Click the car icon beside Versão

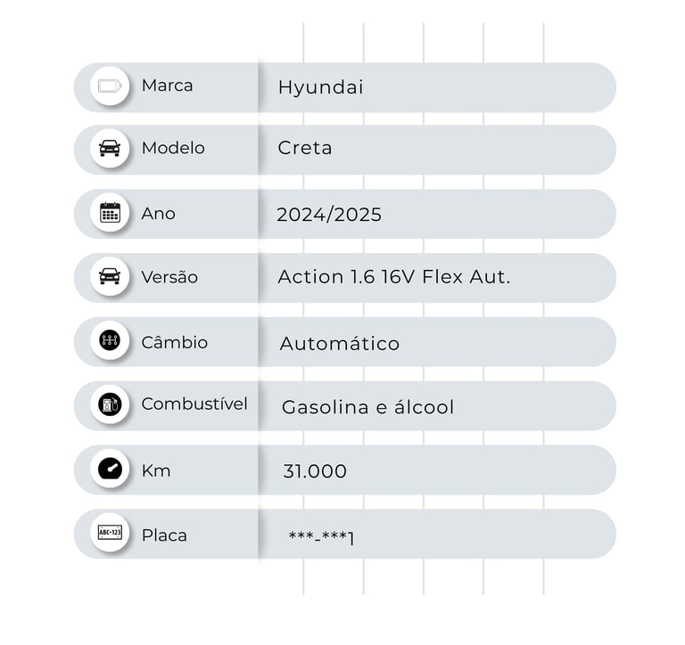pos(110,277)
